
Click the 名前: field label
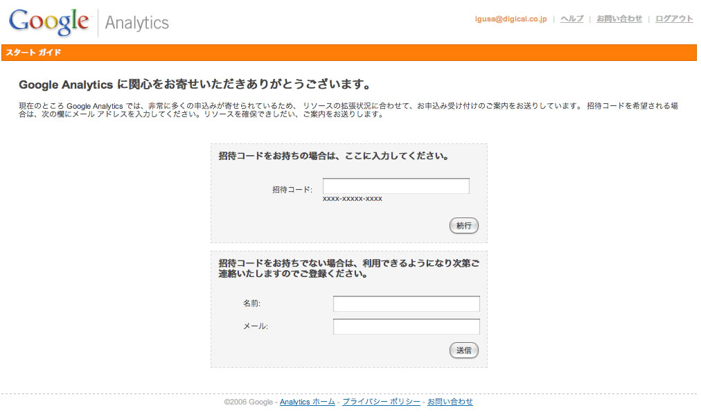tap(251, 303)
